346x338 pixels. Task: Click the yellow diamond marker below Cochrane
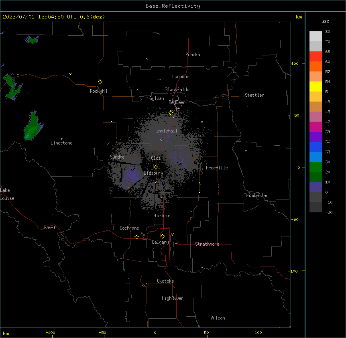click(x=136, y=237)
